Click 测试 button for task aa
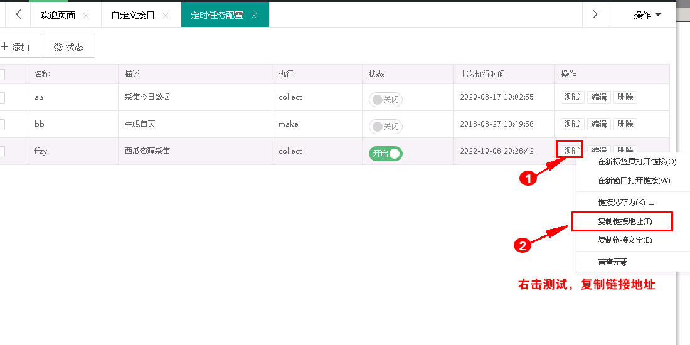The width and height of the screenshot is (690, 345). click(x=573, y=97)
